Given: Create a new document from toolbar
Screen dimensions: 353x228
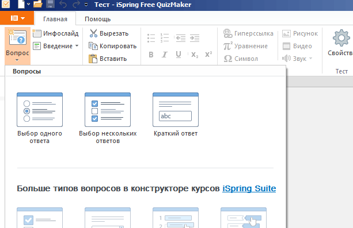Looking at the screenshot, I should point(21,4).
